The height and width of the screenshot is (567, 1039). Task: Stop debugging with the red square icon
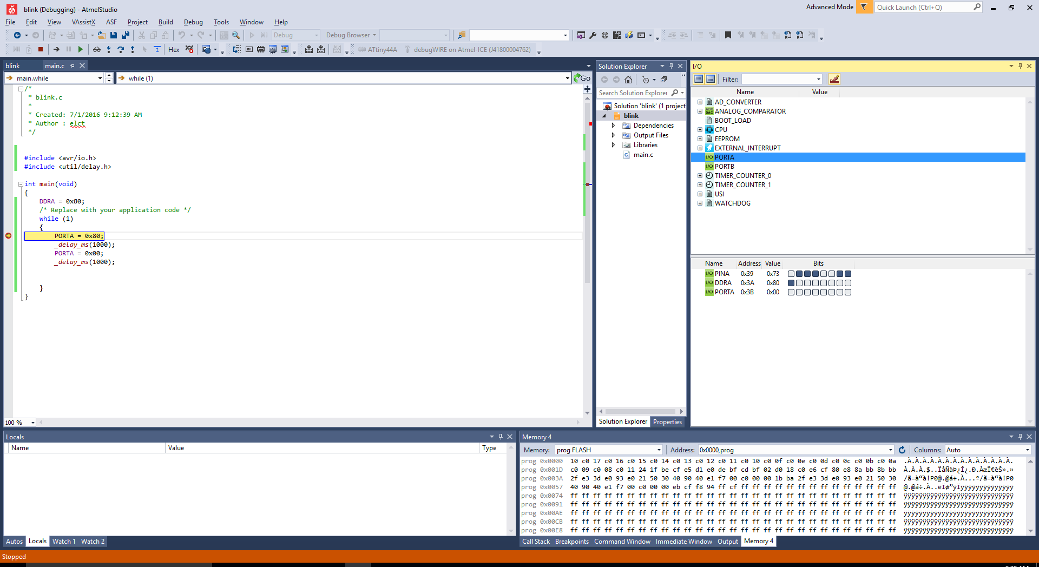click(41, 49)
